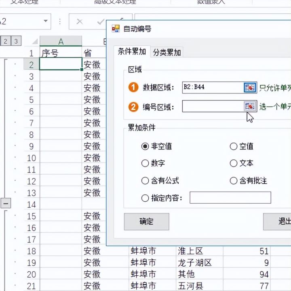
Task: Click 安徽 in row 5
Action: pyautogui.click(x=92, y=100)
